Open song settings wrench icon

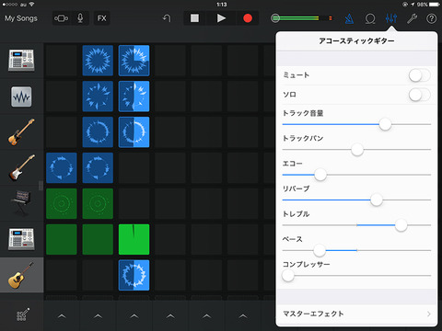point(412,18)
